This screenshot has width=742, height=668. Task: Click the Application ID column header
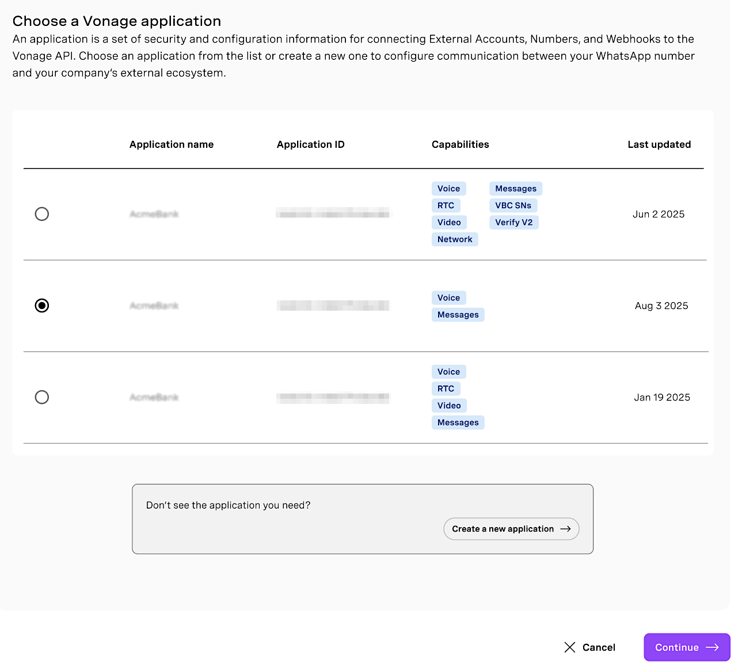point(310,144)
